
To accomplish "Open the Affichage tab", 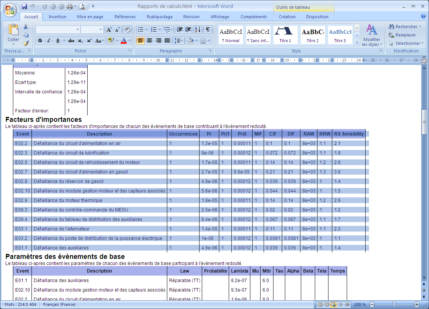I will tap(220, 17).
